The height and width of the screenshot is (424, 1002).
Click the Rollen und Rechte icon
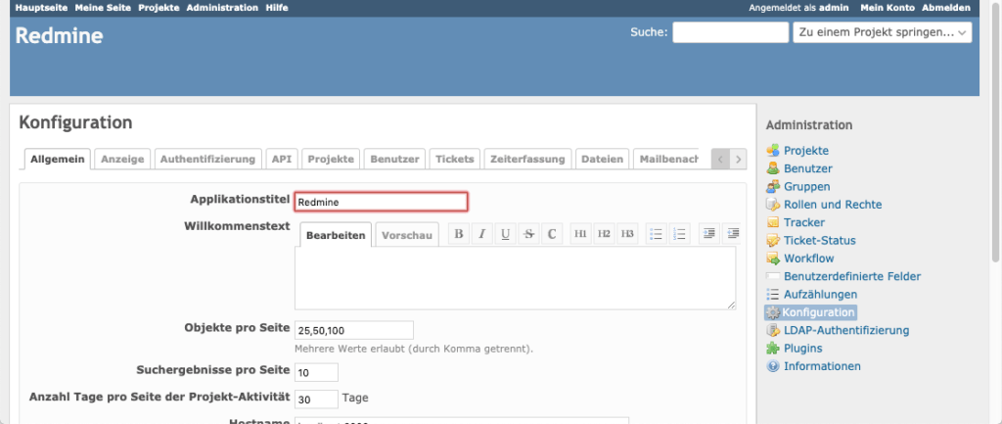point(773,205)
